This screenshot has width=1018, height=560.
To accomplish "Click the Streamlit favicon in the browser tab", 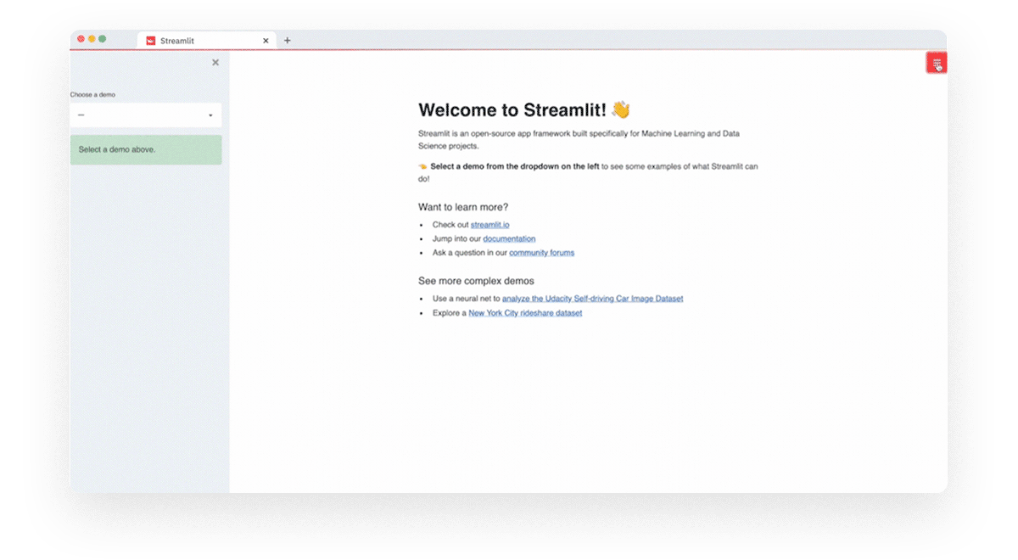I will coord(151,41).
